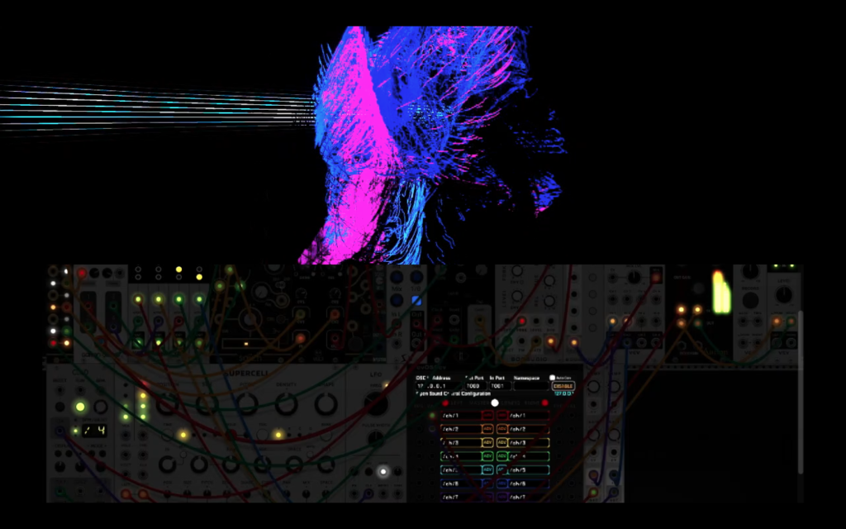Viewport: 846px width, 529px height.
Task: Click the white MASTER indicator light in OSC module
Action: 495,403
